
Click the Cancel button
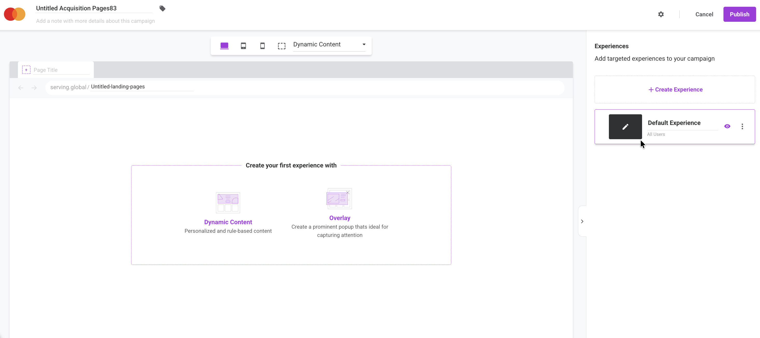coord(704,14)
